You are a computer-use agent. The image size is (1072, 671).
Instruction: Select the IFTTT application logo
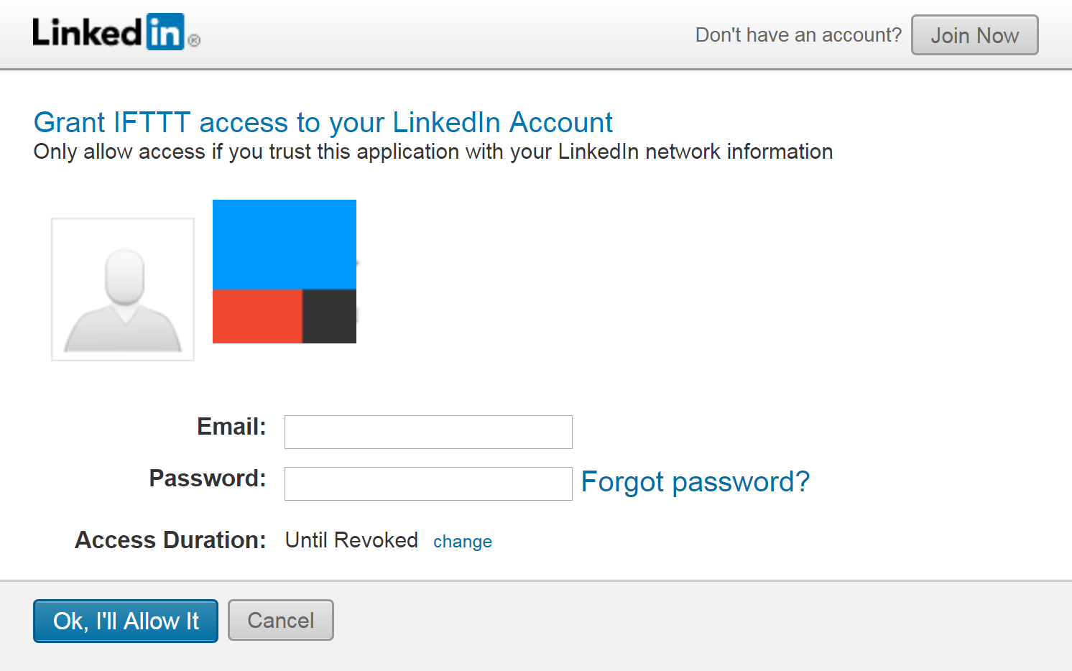(x=284, y=272)
